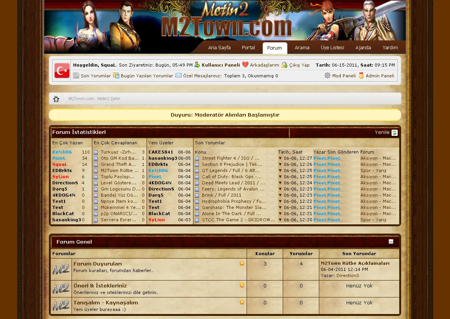Click the medal icon beside Admin Paneli
The image size is (450, 319).
[x=361, y=75]
